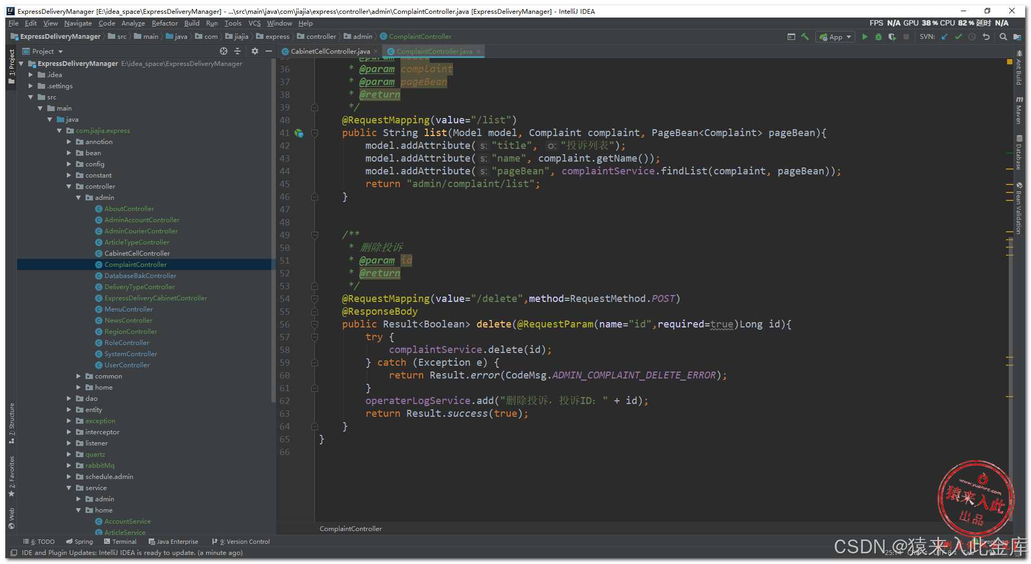Click ComplaintController breadcrumb below editor

tap(351, 529)
